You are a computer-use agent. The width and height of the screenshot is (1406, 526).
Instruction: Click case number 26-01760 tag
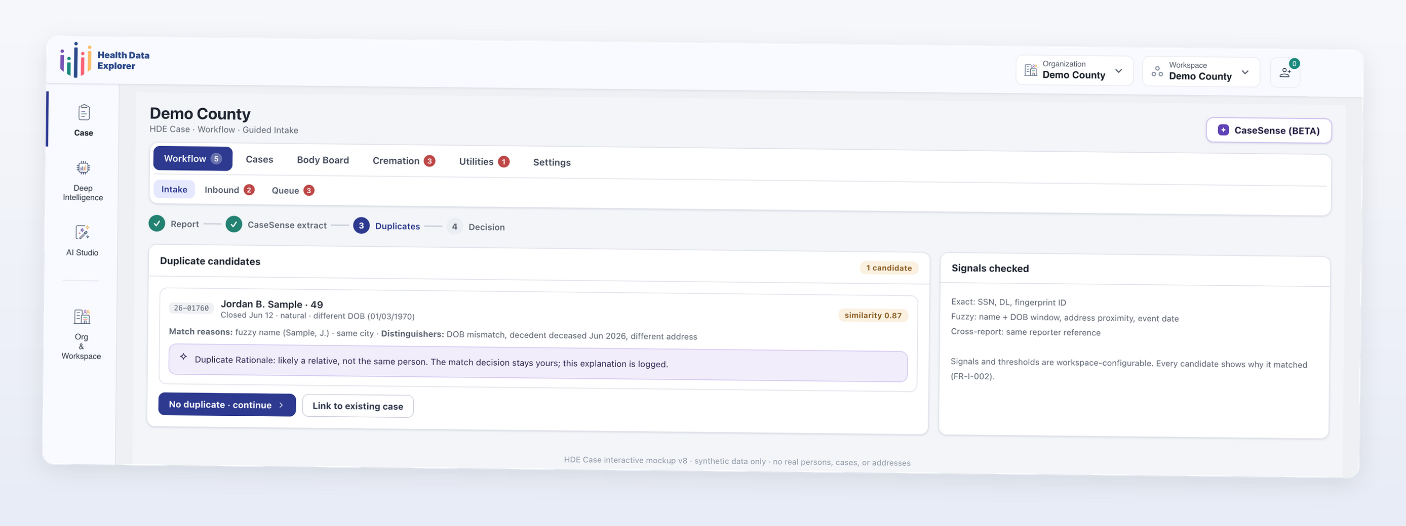click(191, 308)
